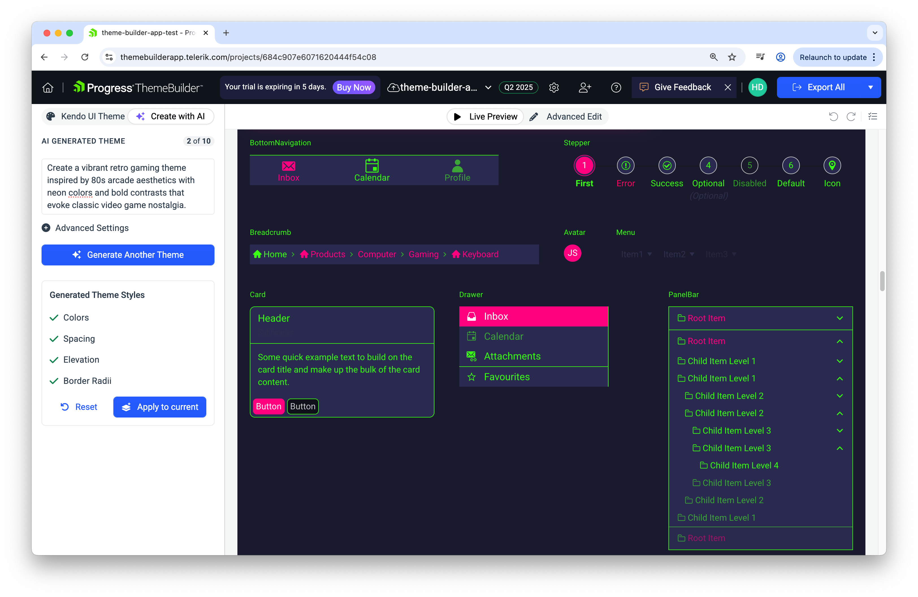Click Gaming breadcrumb link
Image resolution: width=918 pixels, height=597 pixels.
pyautogui.click(x=423, y=254)
